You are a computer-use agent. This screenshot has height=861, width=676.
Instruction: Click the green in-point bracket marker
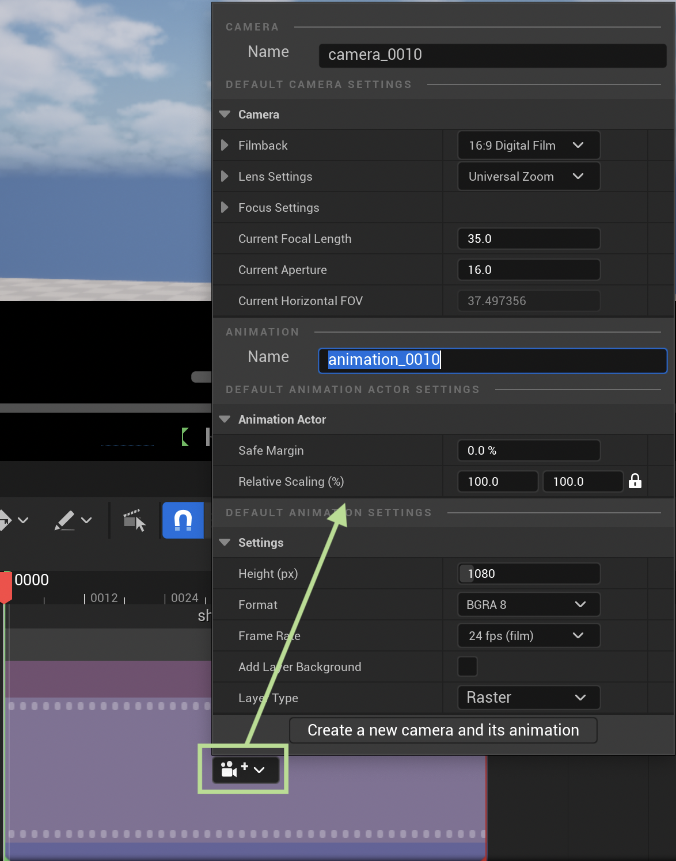(185, 437)
